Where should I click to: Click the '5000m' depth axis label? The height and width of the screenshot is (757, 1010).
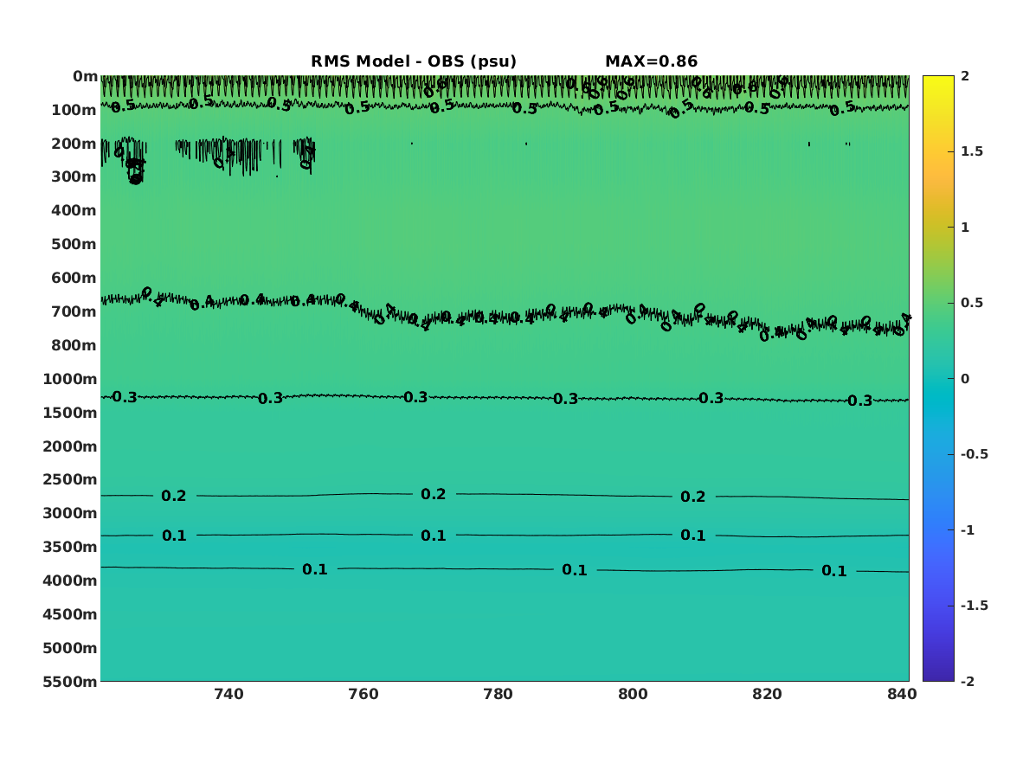[x=70, y=648]
